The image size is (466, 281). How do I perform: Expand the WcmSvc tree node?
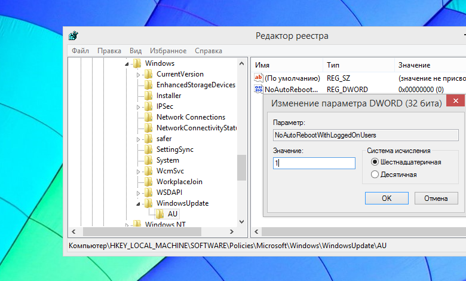(x=138, y=171)
